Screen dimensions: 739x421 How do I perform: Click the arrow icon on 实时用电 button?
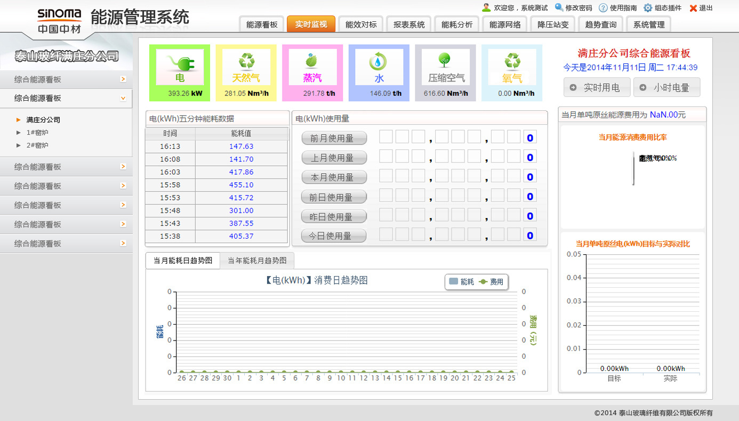[573, 87]
